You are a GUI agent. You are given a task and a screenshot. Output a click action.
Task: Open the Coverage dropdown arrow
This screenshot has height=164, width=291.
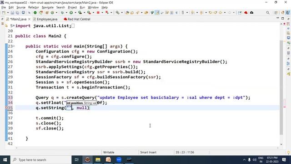coord(84,13)
